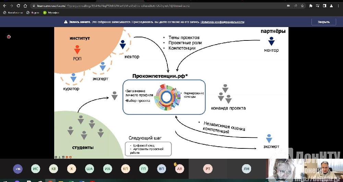Open the second bookmark with globe icon
This screenshot has width=343, height=182.
[x=33, y=13]
